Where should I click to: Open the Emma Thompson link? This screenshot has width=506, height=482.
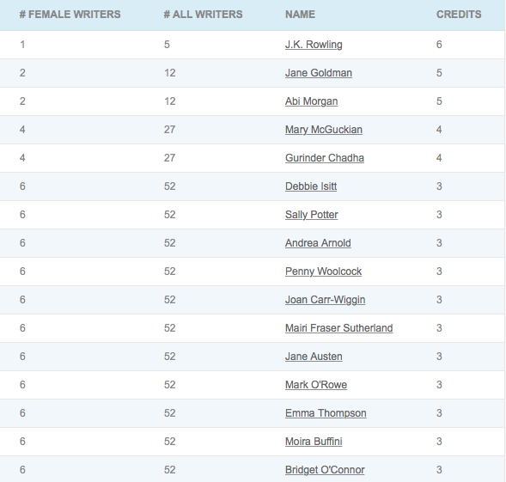coord(326,413)
